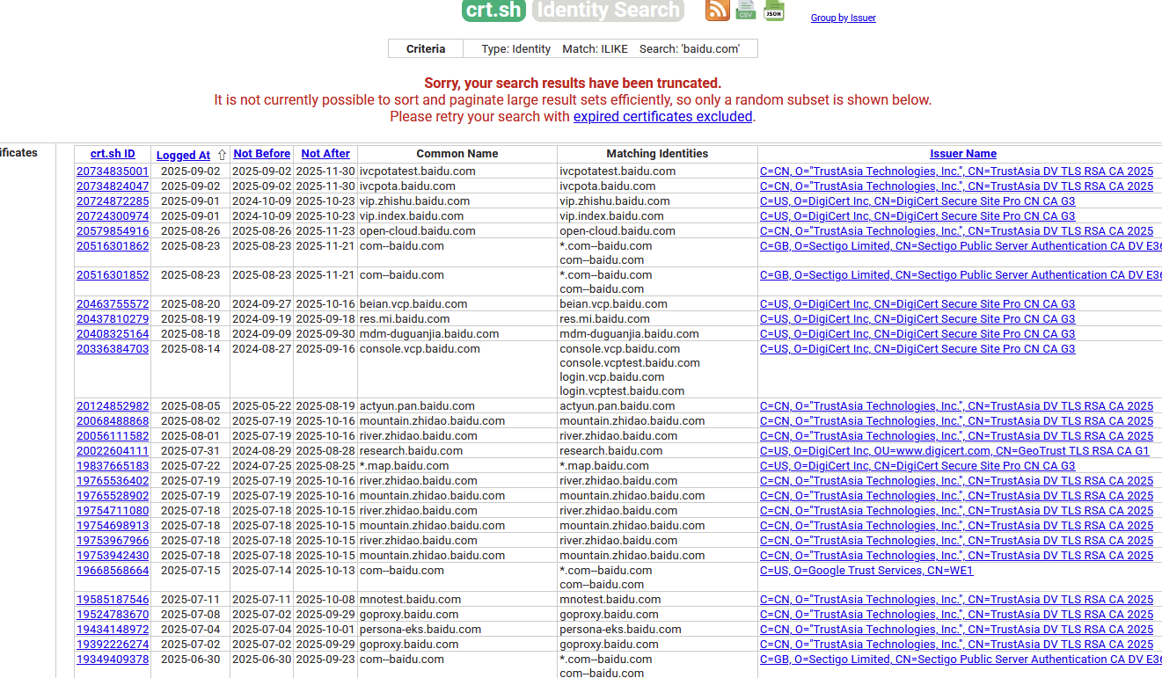
Task: Open certificate ID 20056111582
Action: coord(113,436)
